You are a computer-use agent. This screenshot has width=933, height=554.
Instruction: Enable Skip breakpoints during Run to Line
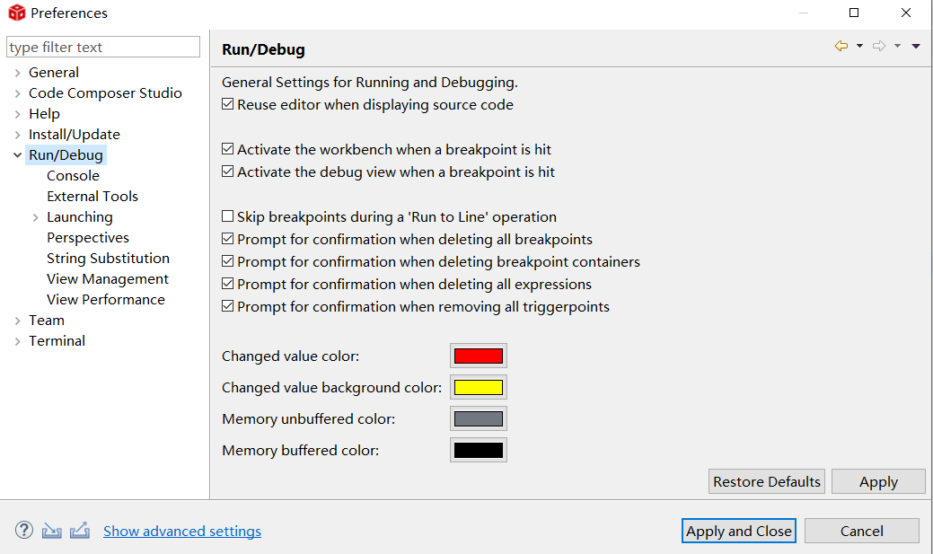pos(228,217)
